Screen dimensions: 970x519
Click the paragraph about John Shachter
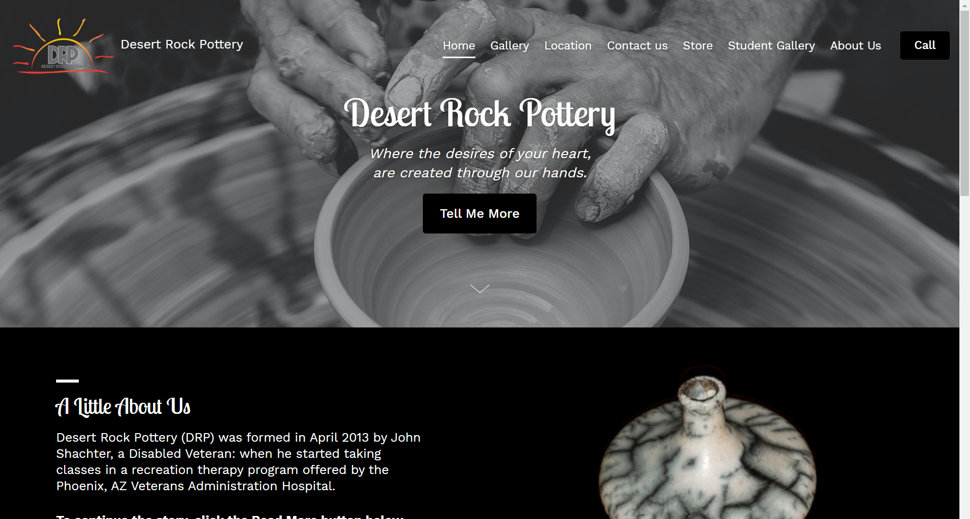click(x=238, y=461)
